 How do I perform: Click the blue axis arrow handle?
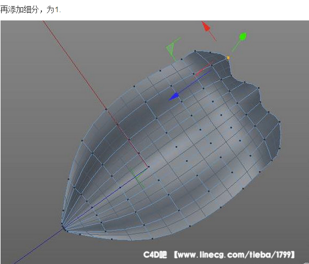tap(174, 97)
